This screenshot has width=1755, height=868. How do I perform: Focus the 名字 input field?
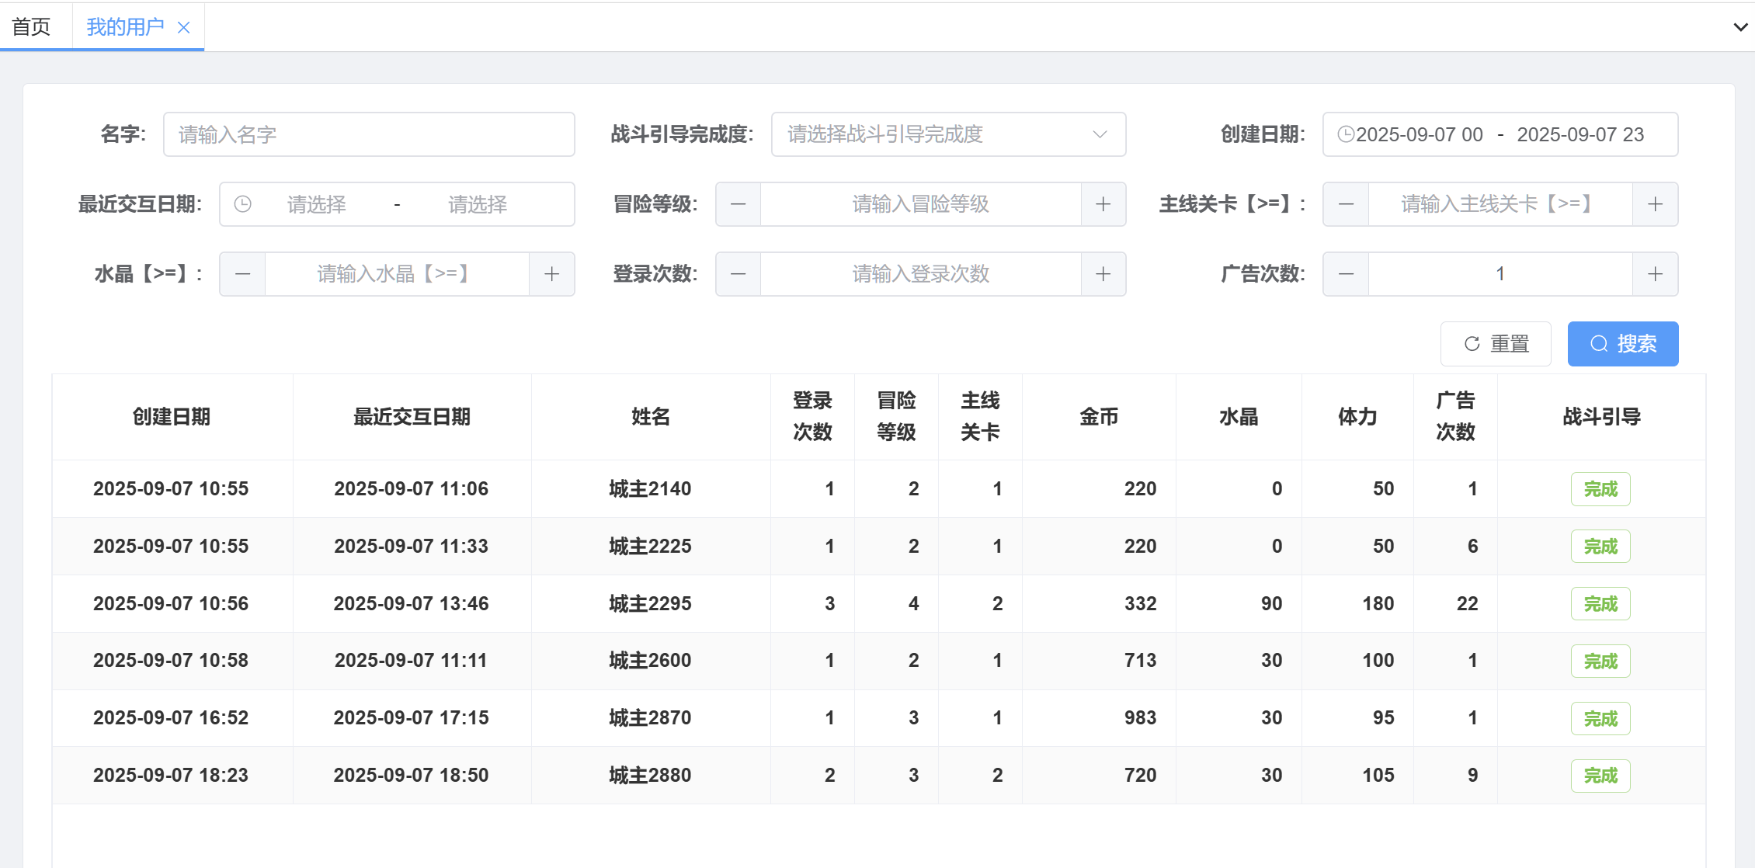point(369,134)
